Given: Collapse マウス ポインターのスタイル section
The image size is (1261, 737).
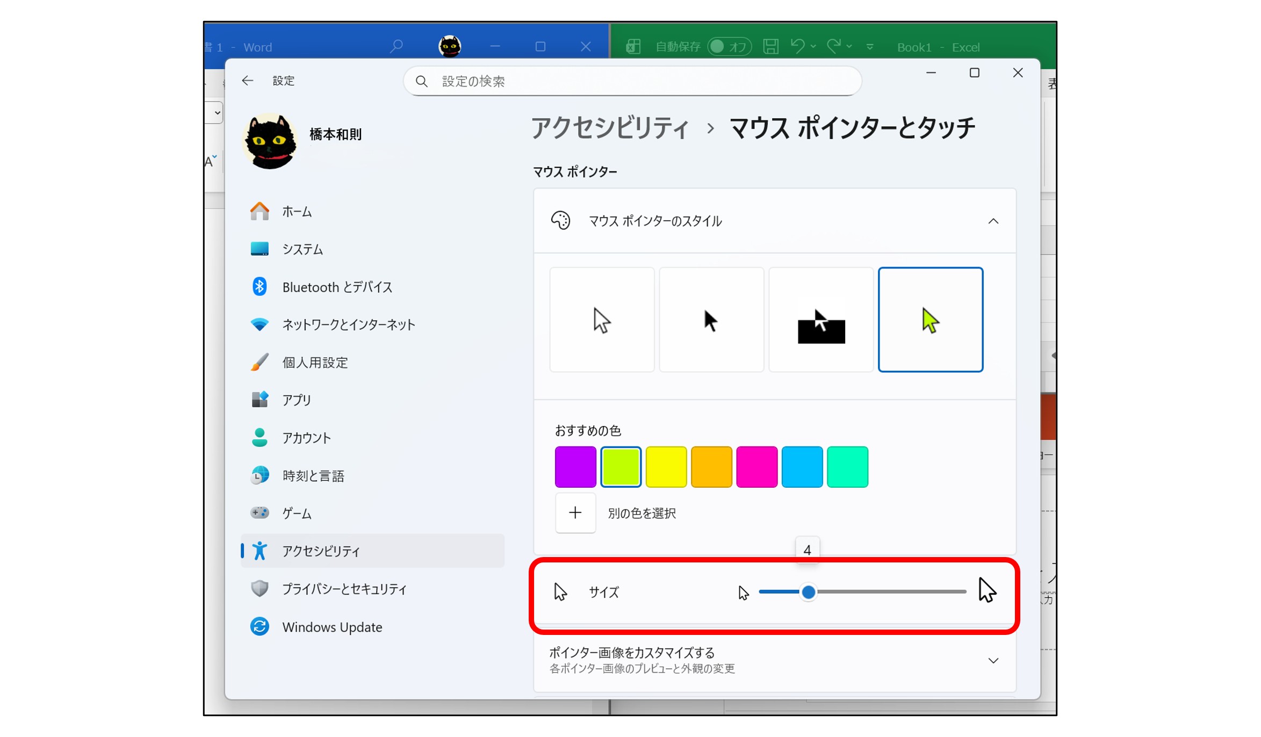Looking at the screenshot, I should [993, 221].
